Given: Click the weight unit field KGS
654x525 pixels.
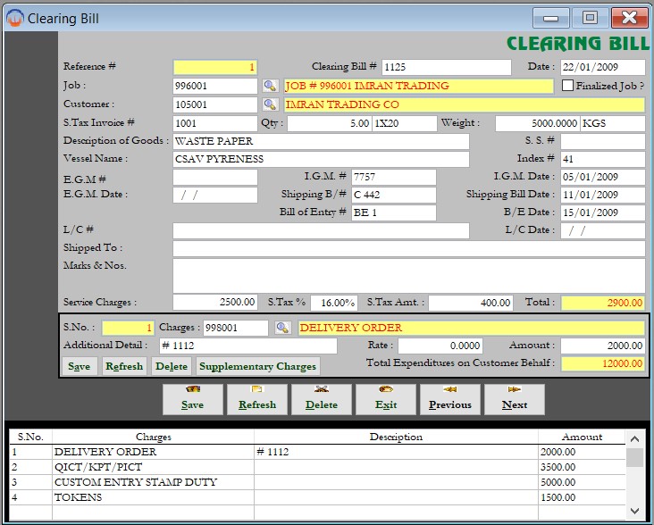Looking at the screenshot, I should pos(613,123).
